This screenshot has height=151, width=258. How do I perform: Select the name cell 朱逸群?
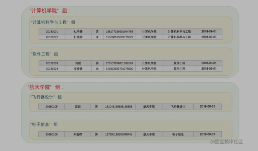[x=78, y=134]
